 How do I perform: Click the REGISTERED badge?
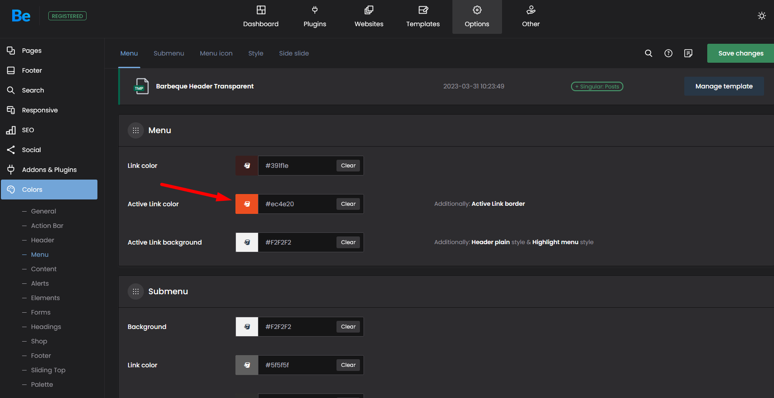coord(67,16)
